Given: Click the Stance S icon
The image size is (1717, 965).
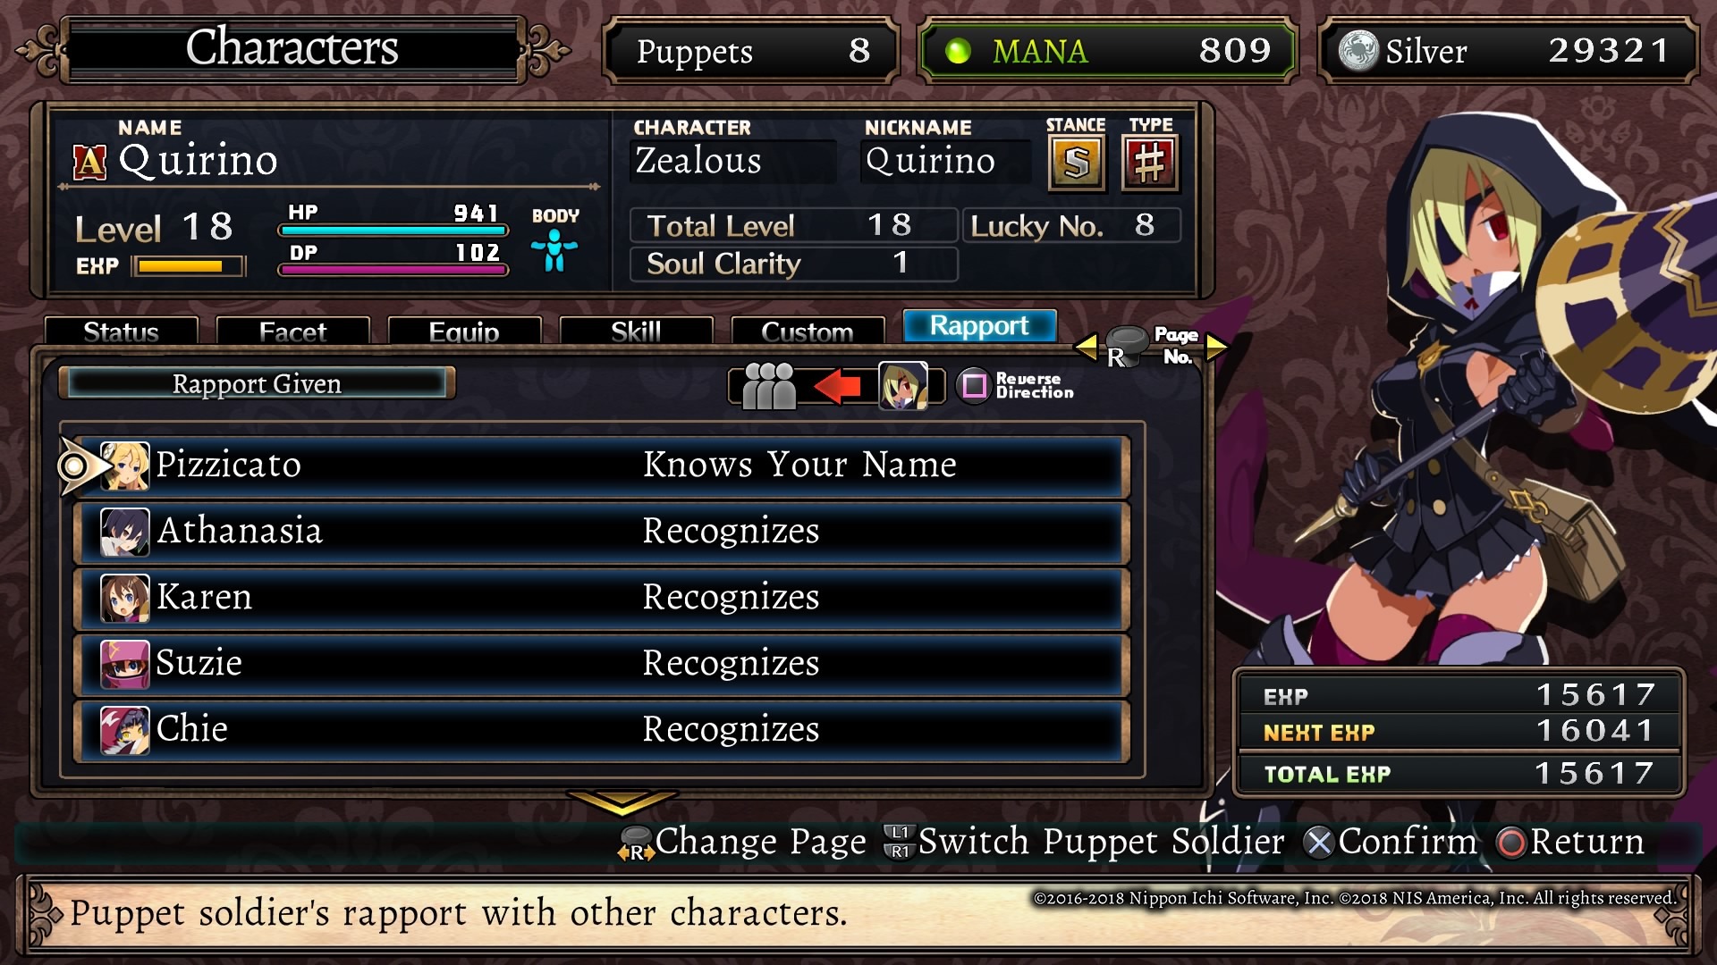Looking at the screenshot, I should 1076,163.
